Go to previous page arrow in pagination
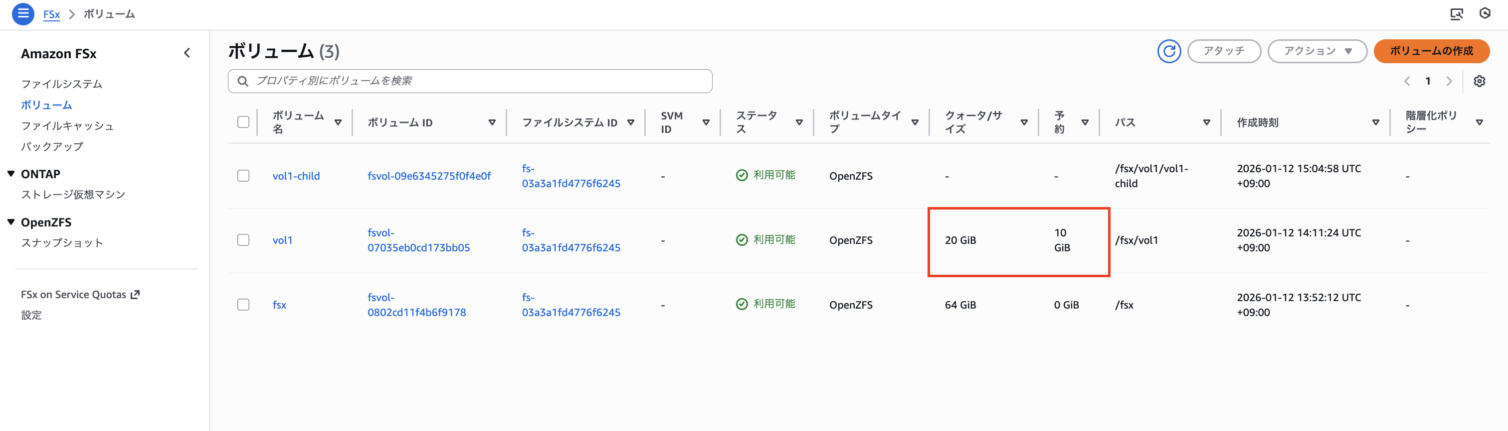The image size is (1508, 431). 1407,81
